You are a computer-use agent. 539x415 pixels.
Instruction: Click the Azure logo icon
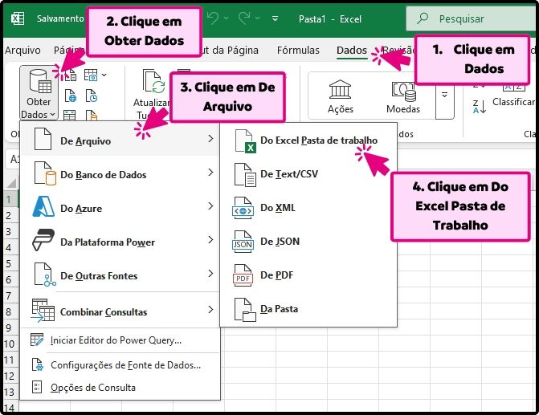tap(43, 206)
